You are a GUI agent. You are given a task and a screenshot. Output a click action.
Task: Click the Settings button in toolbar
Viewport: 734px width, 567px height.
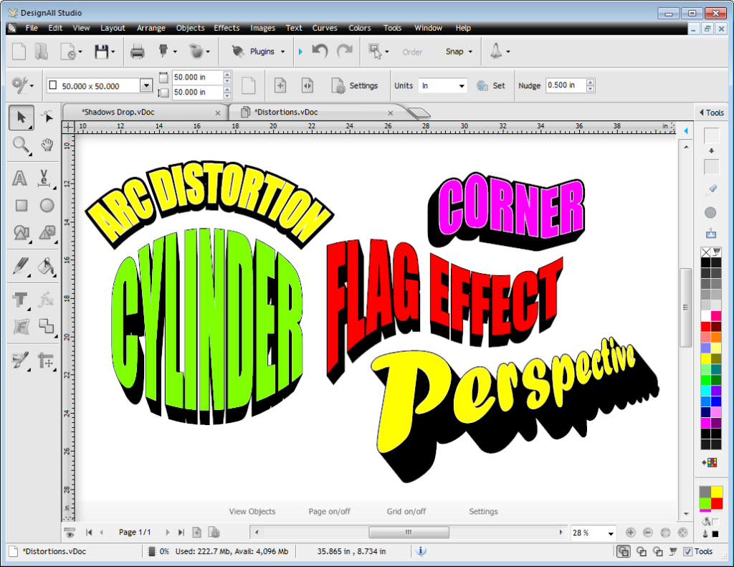355,85
